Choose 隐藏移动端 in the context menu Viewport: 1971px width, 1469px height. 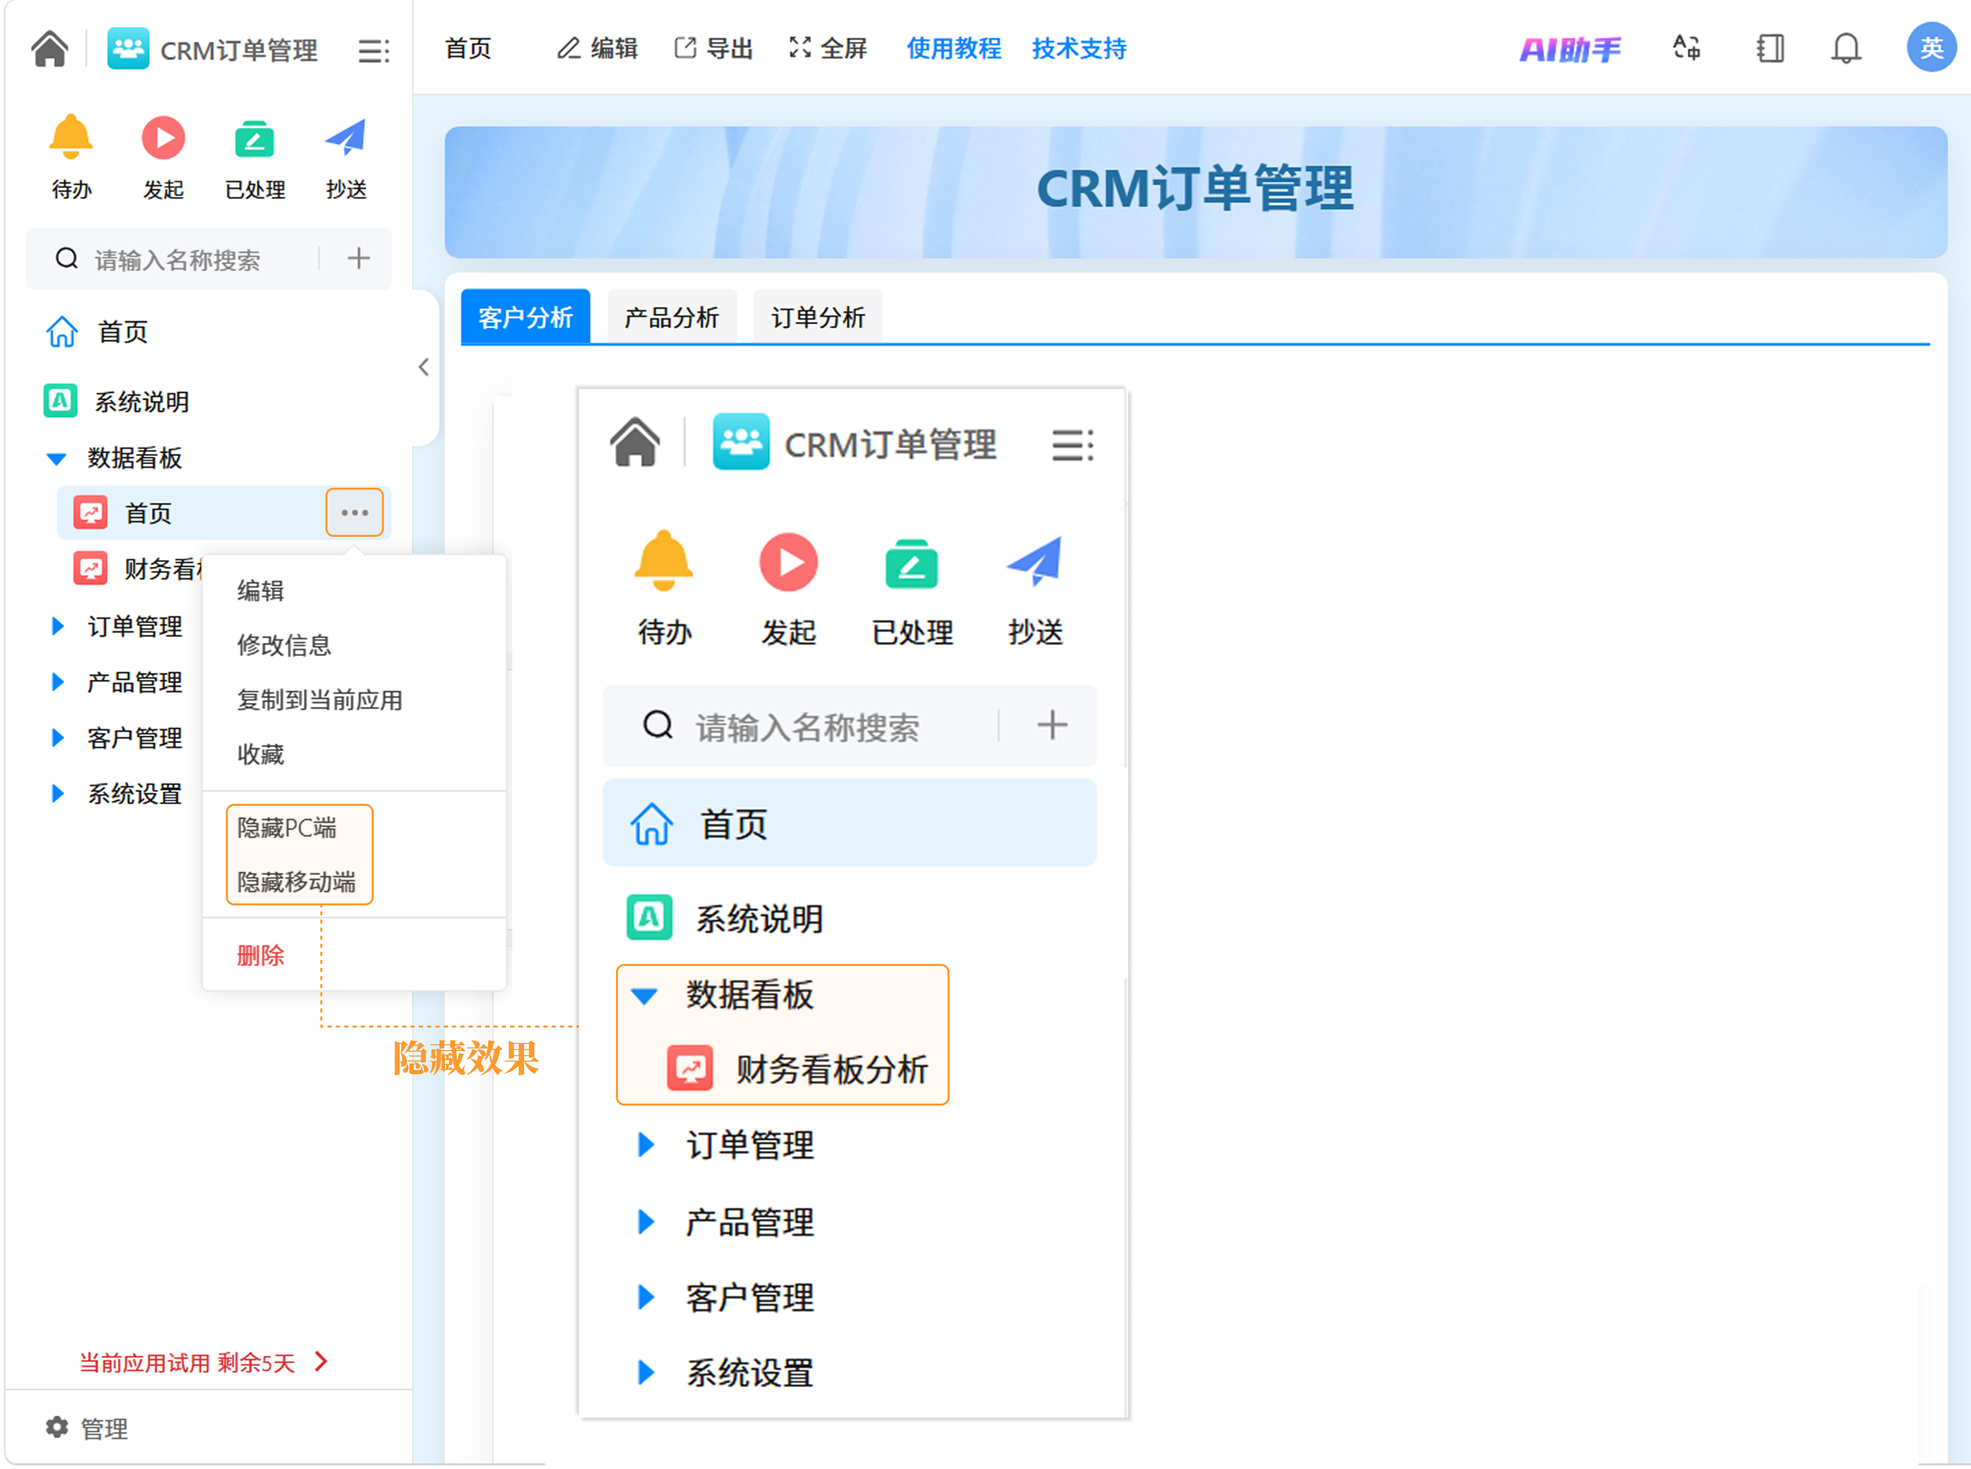tap(296, 882)
